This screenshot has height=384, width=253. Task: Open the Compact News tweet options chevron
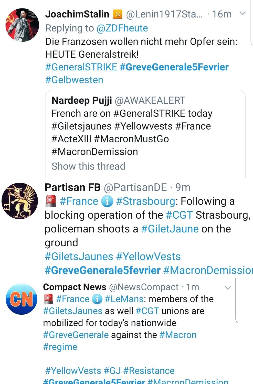(228, 288)
